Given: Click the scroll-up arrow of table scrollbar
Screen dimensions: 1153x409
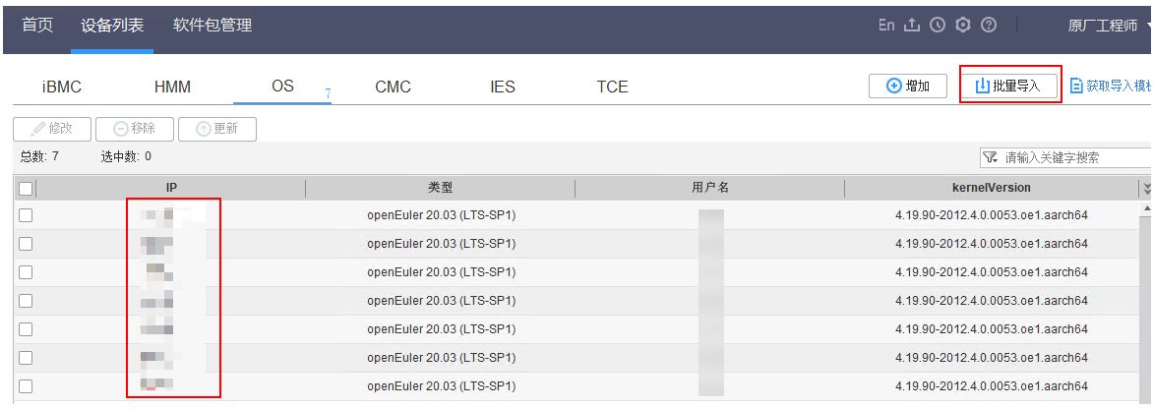Looking at the screenshot, I should pos(1147,209).
